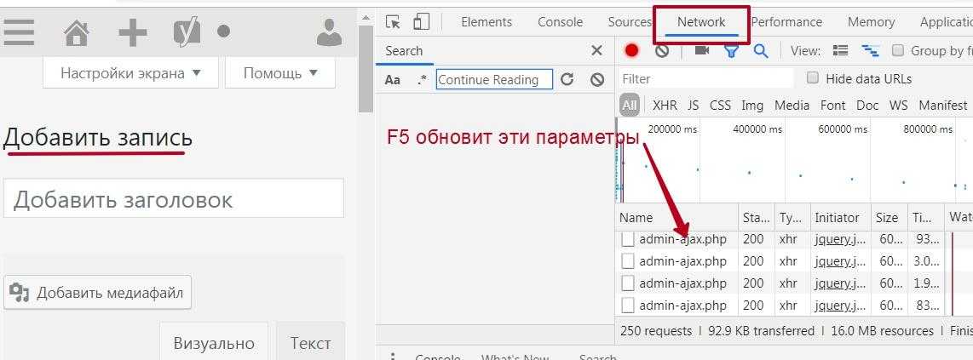Viewport: 973px width, 360px height.
Task: Click the red record network log button
Action: [x=631, y=51]
